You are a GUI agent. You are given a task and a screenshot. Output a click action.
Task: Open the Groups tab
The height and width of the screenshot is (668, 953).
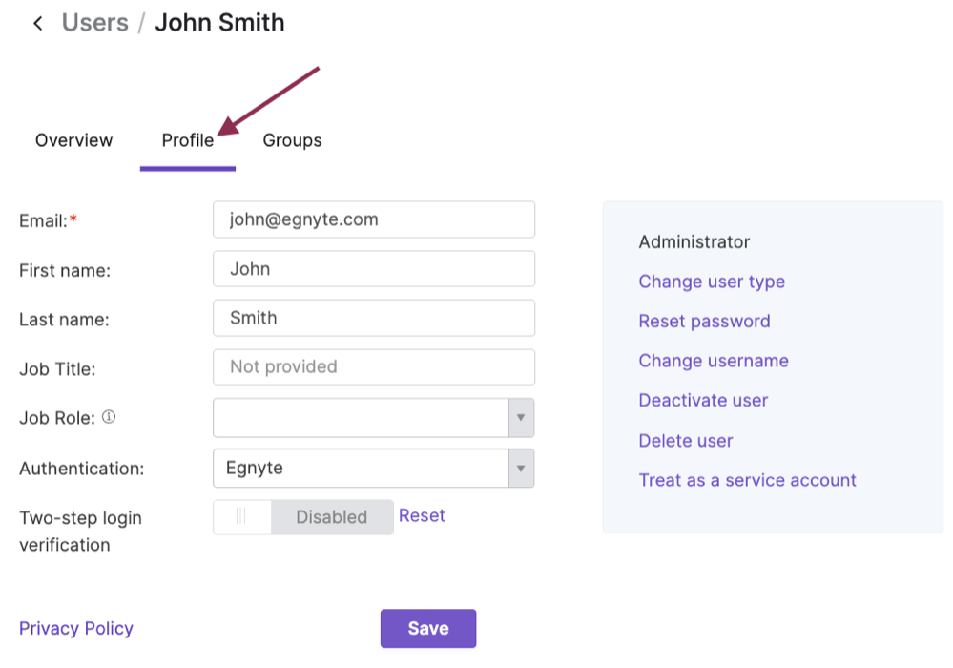pos(291,139)
